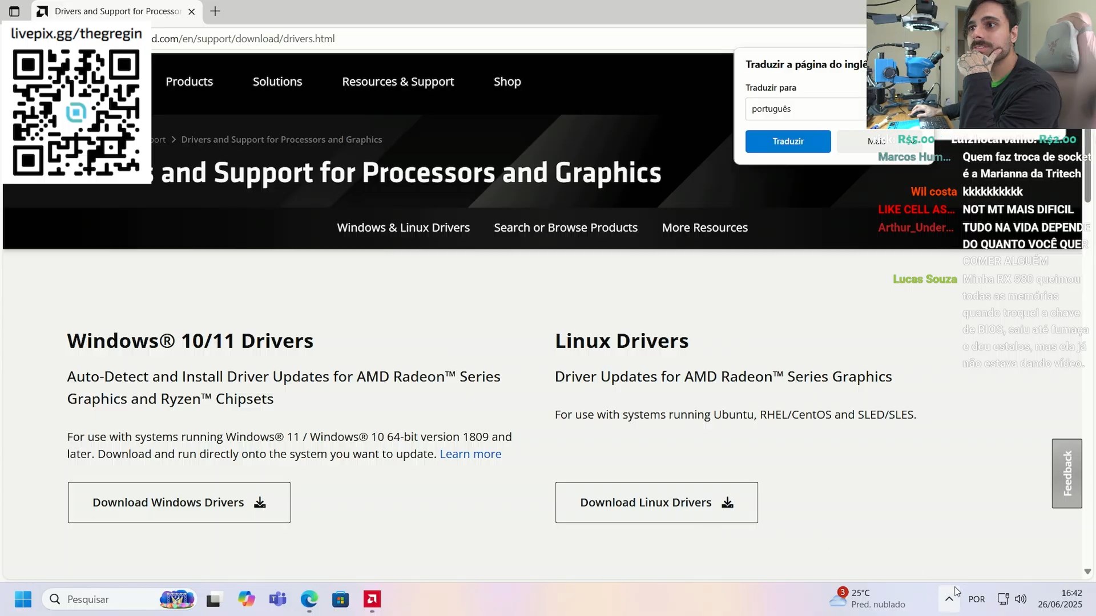
Task: Switch to Microsoft Edge on taskbar
Action: [309, 599]
